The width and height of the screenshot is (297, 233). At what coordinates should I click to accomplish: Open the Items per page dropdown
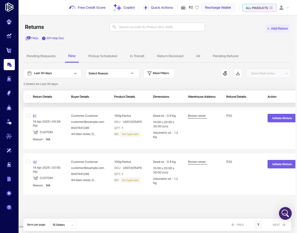click(x=63, y=225)
